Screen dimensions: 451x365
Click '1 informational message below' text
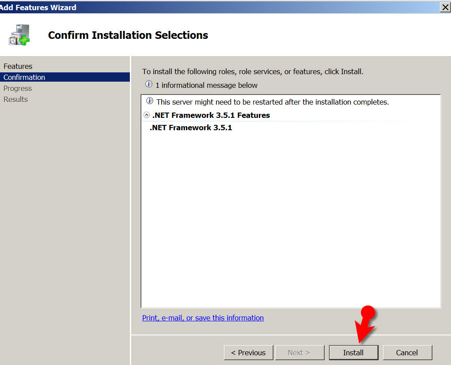point(206,85)
